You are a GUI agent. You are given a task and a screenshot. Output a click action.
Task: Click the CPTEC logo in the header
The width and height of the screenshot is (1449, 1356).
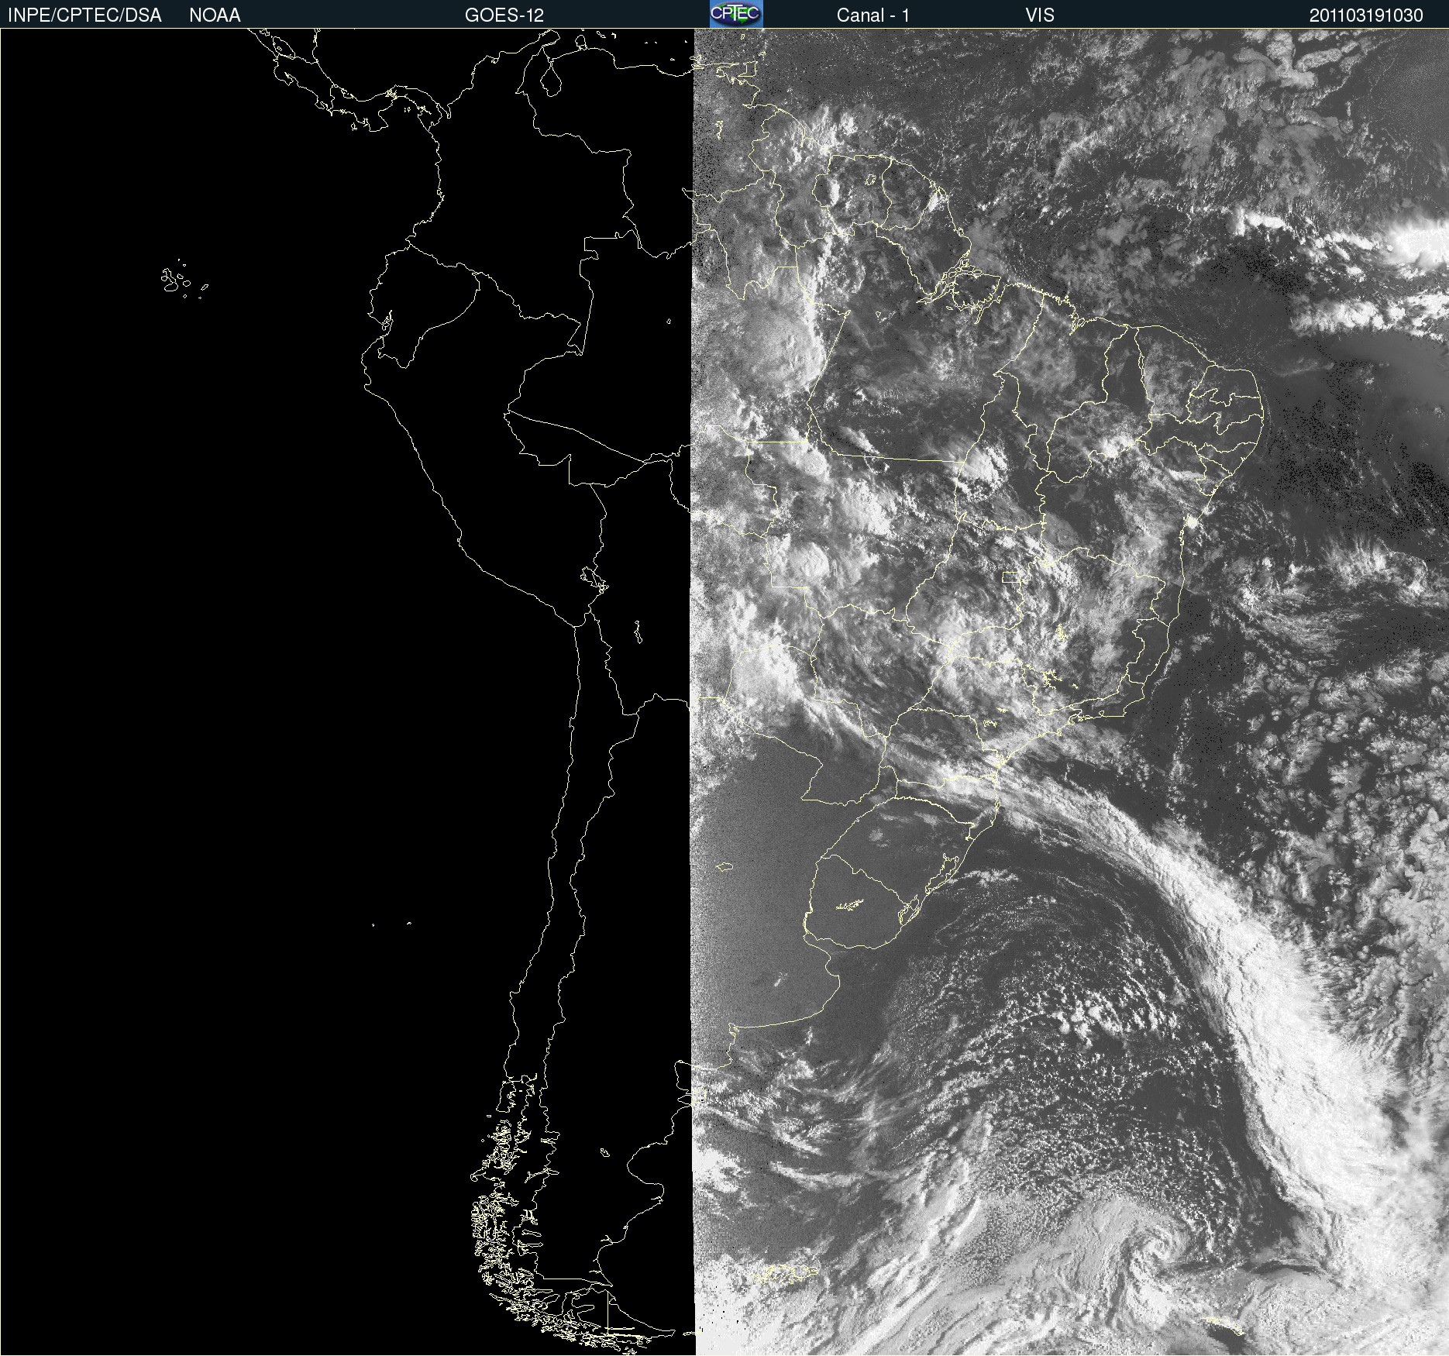[736, 14]
